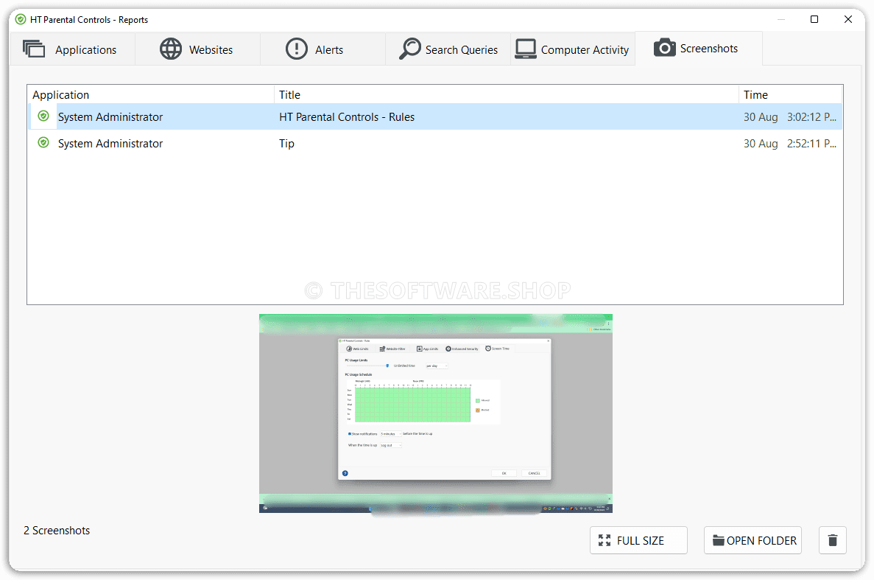This screenshot has height=580, width=874.
Task: Click System Administrator in the Rules row
Action: click(x=110, y=117)
